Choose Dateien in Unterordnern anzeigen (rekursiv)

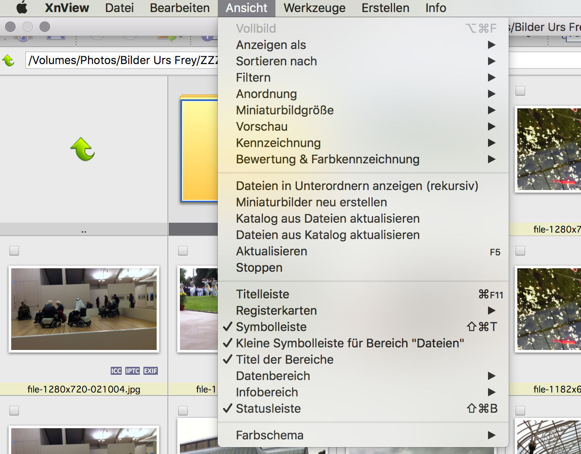click(x=363, y=186)
